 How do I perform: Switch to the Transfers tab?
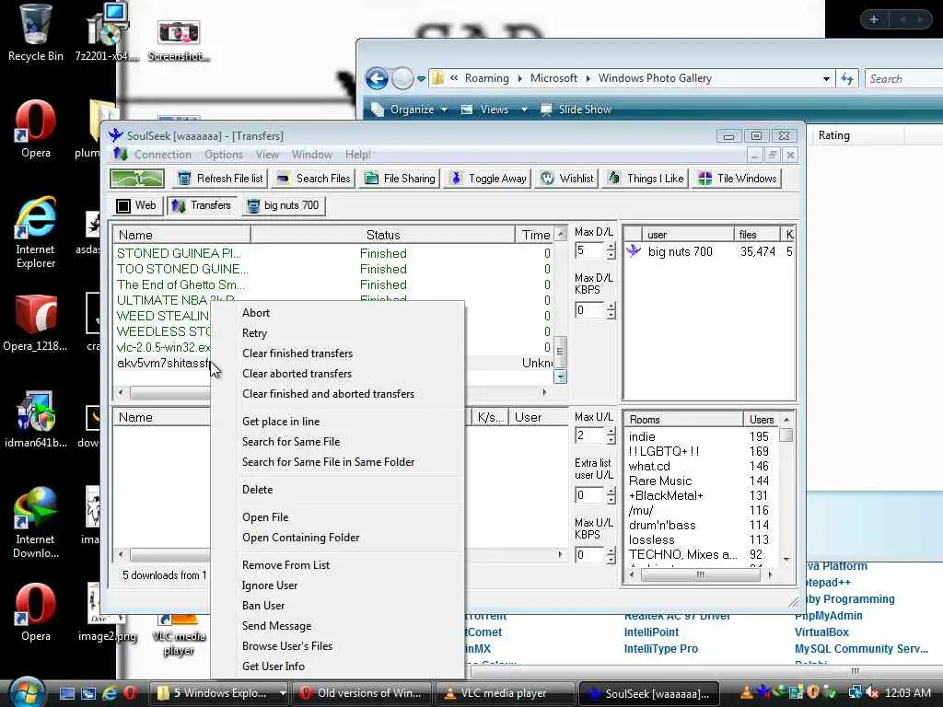click(x=202, y=205)
